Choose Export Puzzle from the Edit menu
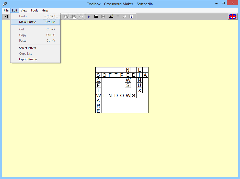Image resolution: width=240 pixels, height=179 pixels. click(x=35, y=59)
